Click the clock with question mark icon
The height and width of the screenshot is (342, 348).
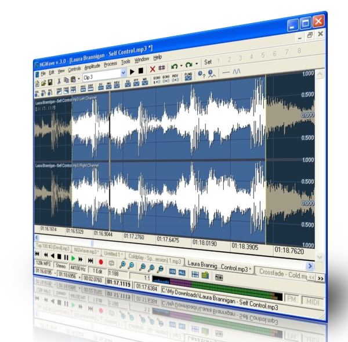coord(201,74)
